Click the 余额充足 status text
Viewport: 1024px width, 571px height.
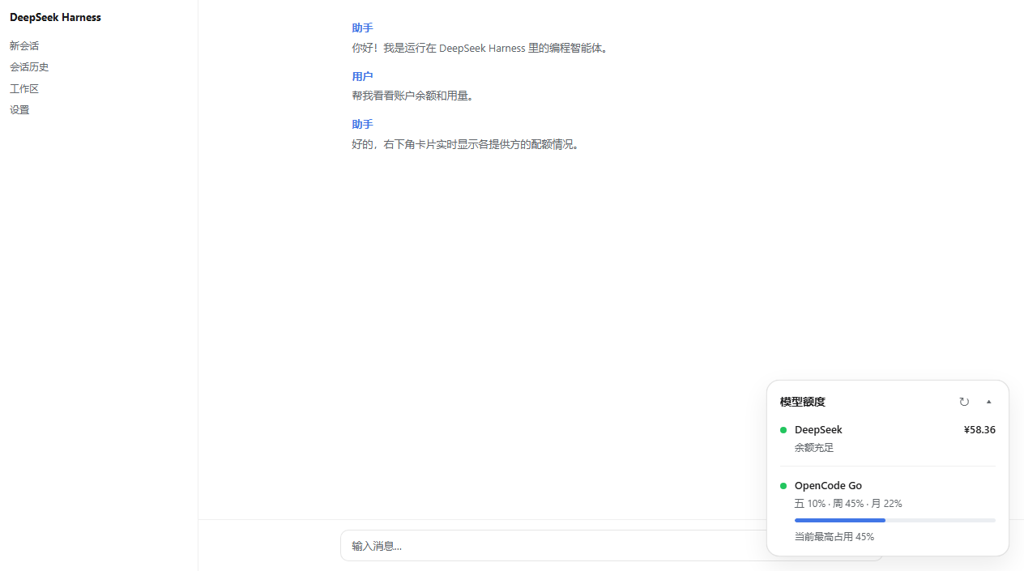pos(814,448)
